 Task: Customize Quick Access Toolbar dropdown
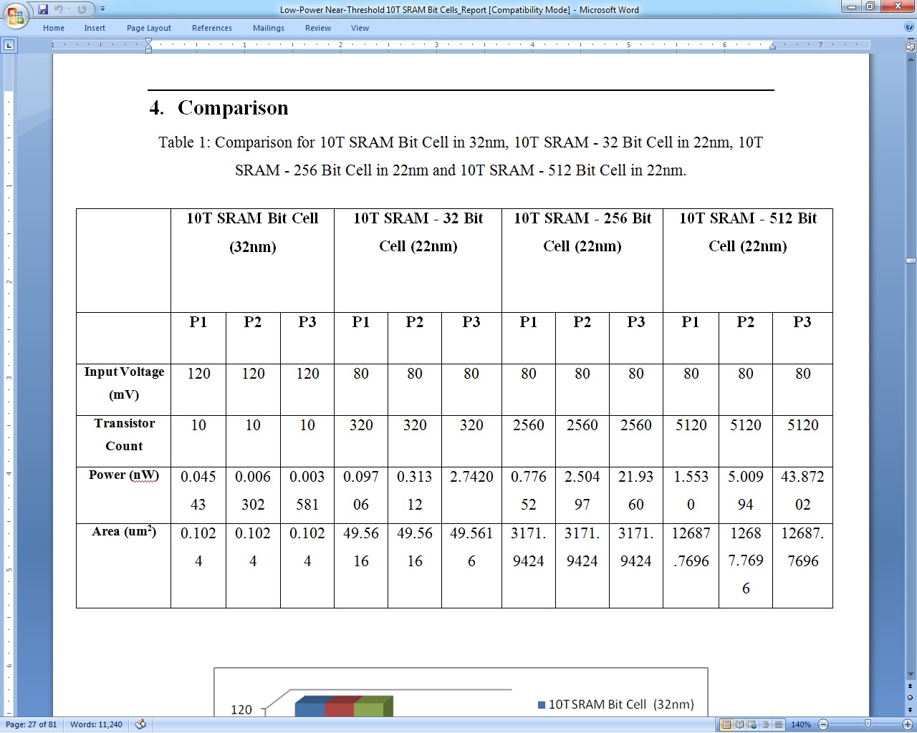pyautogui.click(x=102, y=9)
